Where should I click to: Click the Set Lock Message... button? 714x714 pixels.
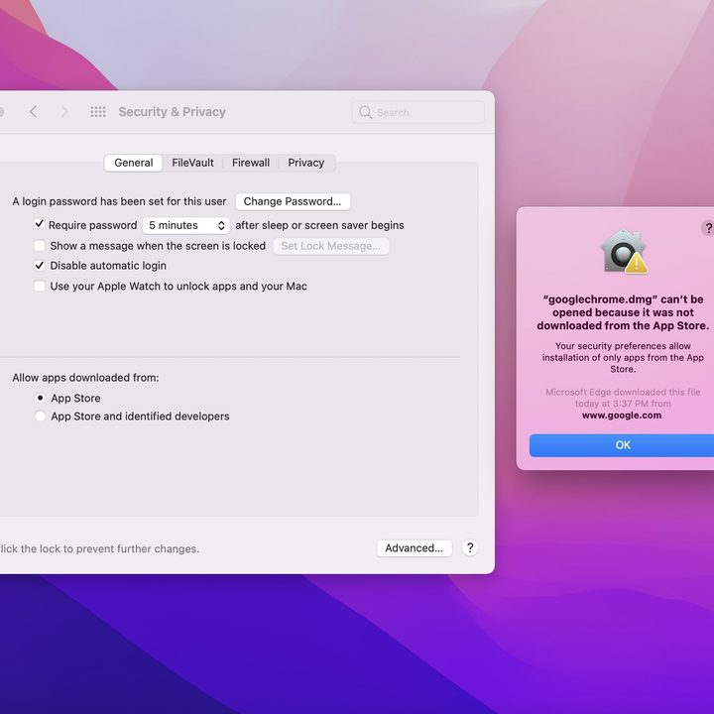click(330, 246)
